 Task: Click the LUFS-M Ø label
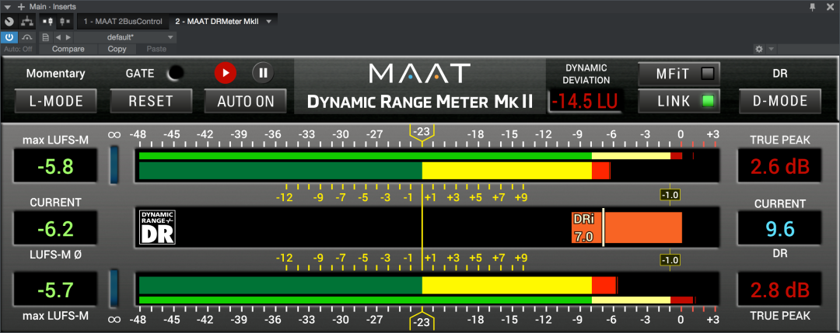[x=55, y=255]
